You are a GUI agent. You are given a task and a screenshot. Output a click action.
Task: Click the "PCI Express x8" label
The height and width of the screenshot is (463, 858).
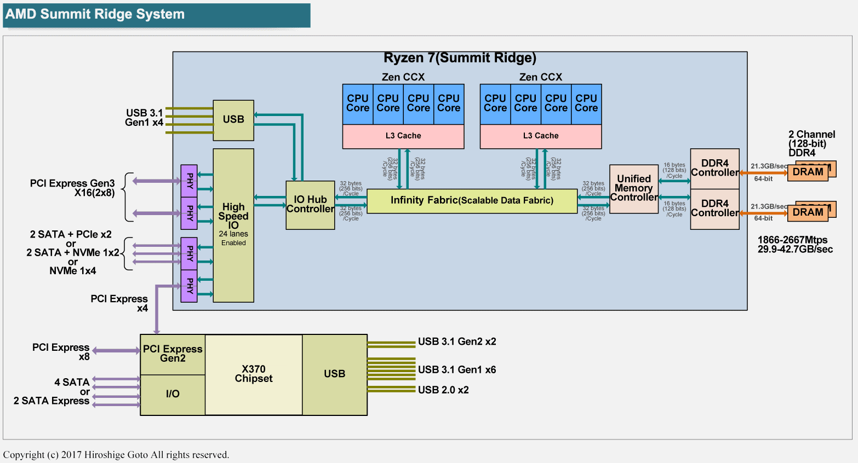point(61,352)
